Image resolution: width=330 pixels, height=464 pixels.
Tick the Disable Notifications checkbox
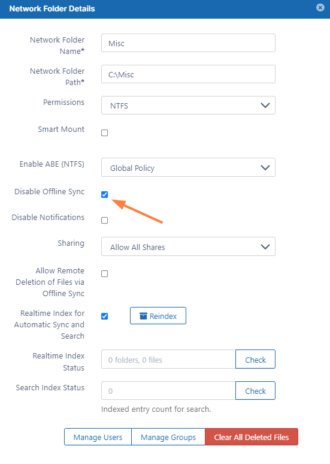pos(104,221)
